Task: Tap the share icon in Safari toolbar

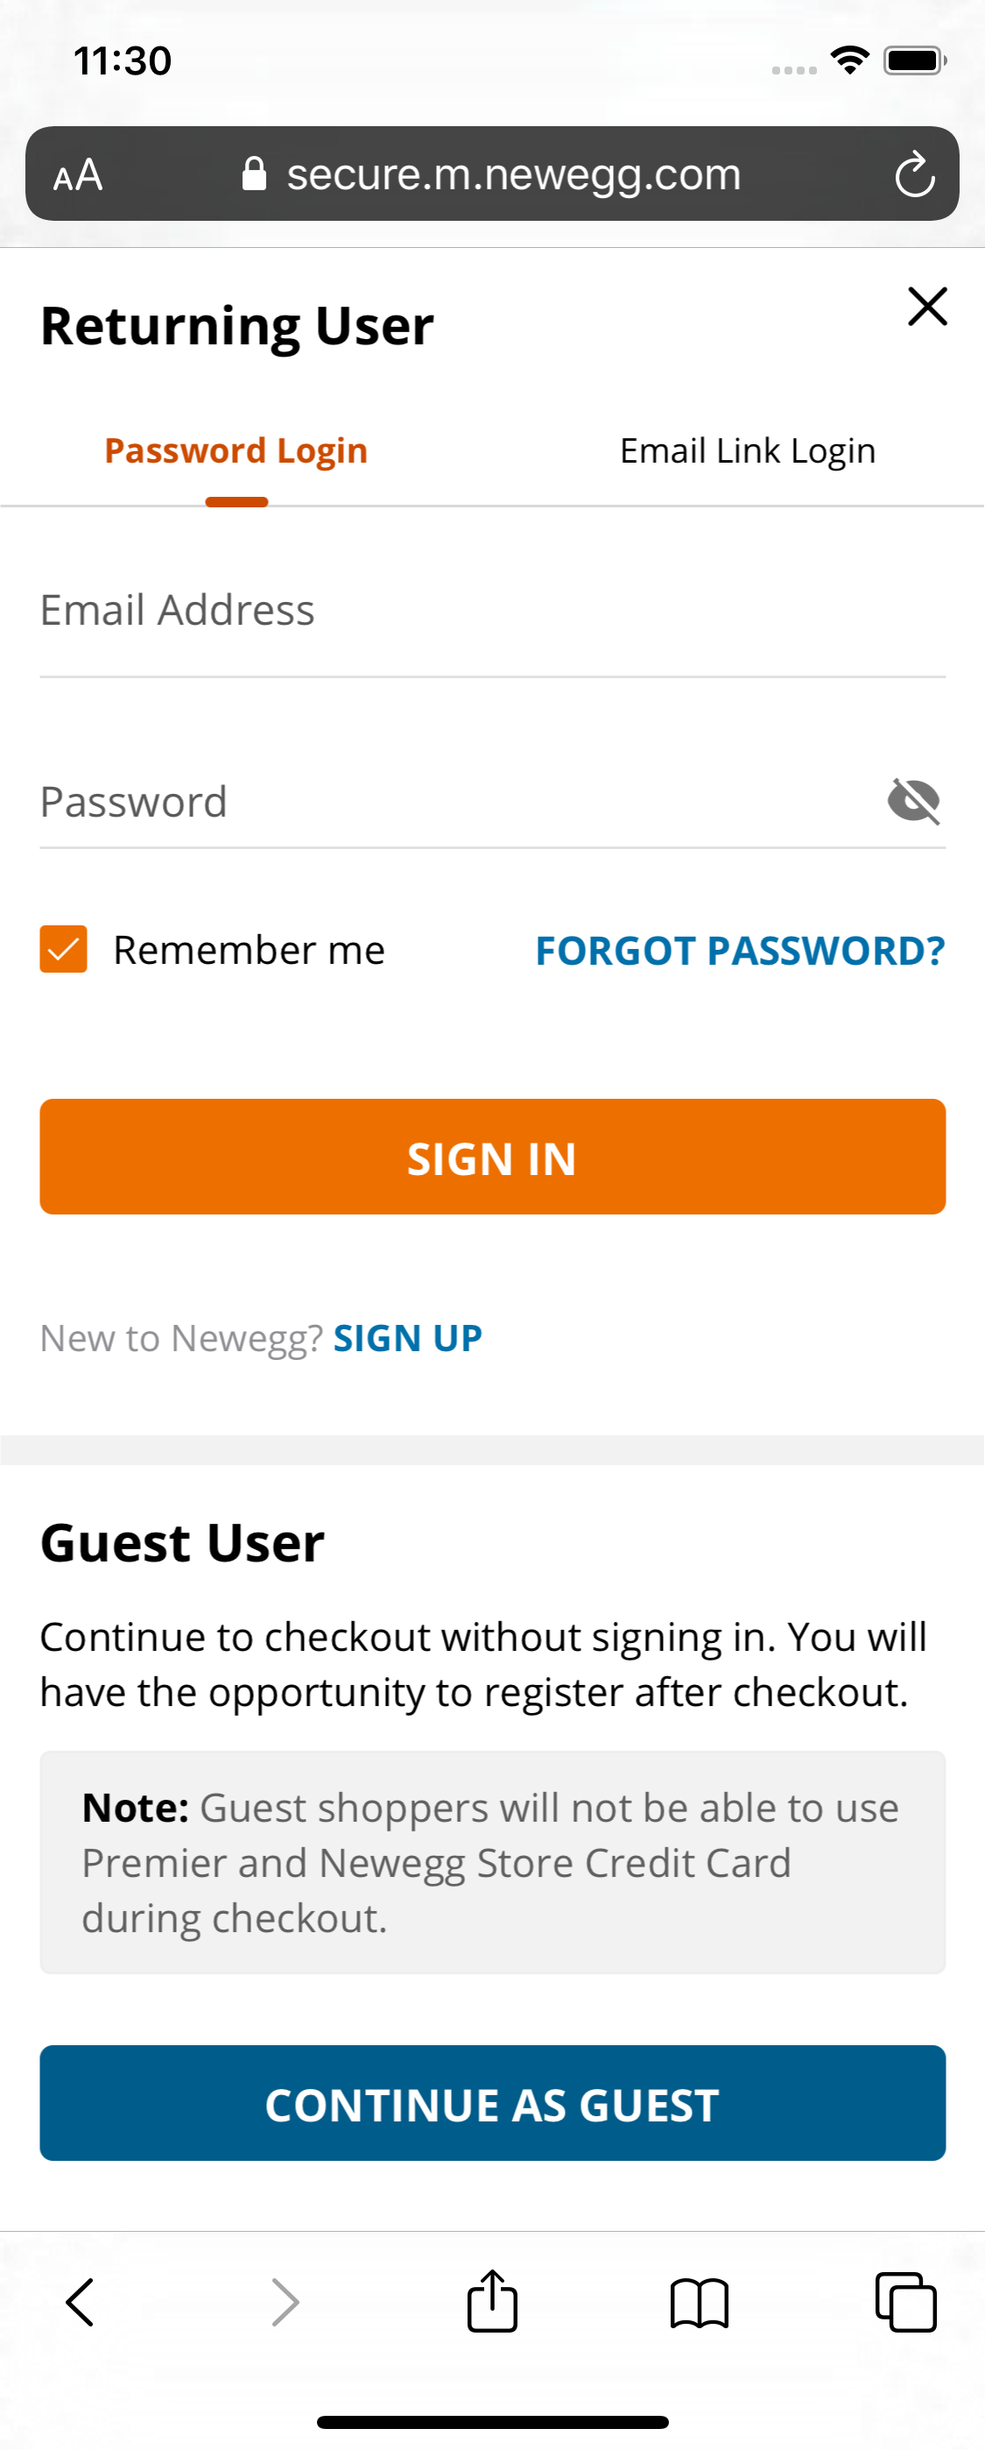Action: point(491,2303)
